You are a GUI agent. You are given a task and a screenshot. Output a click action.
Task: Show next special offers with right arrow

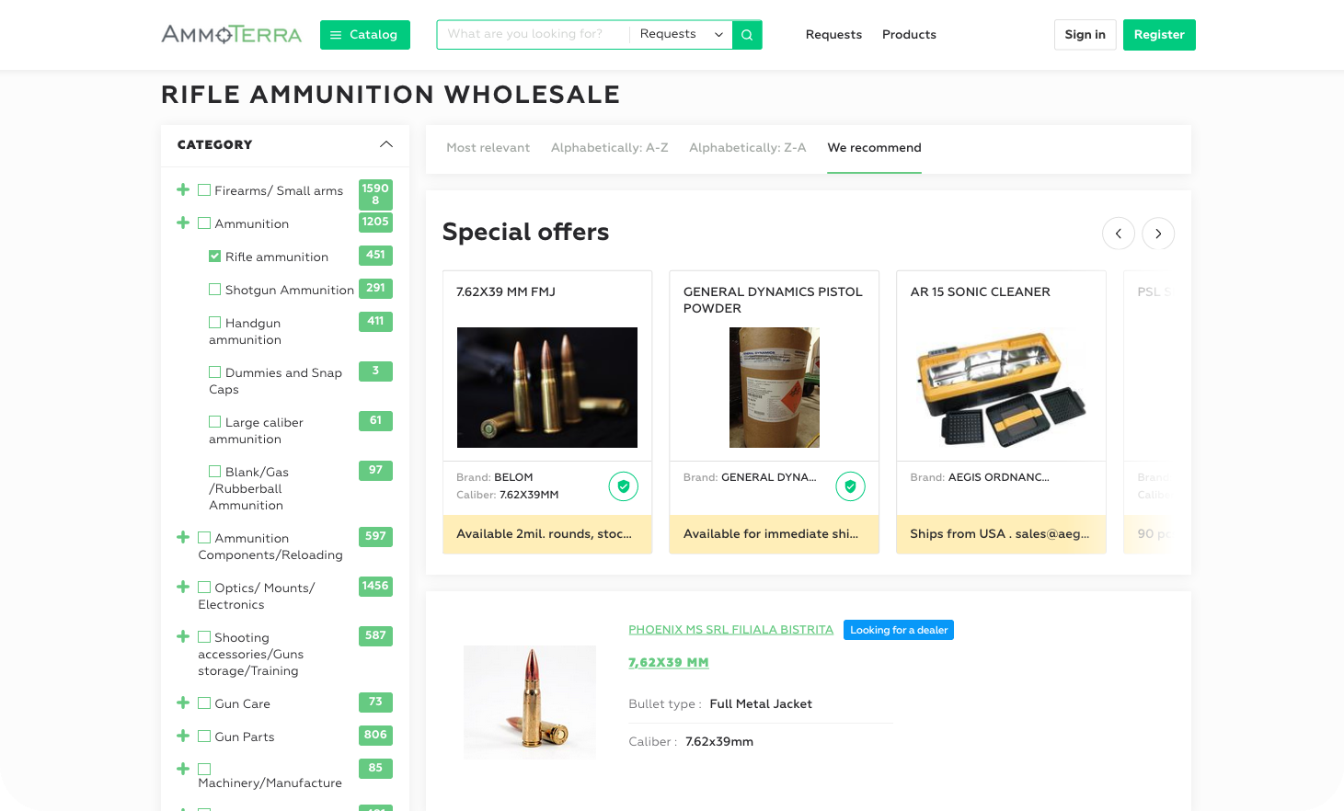pos(1158,234)
